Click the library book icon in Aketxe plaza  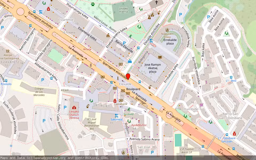coord(160,57)
